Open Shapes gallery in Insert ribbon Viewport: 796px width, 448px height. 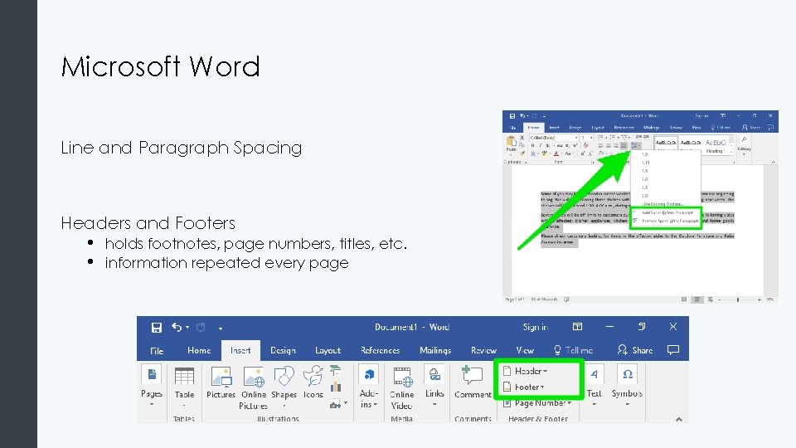[x=284, y=386]
